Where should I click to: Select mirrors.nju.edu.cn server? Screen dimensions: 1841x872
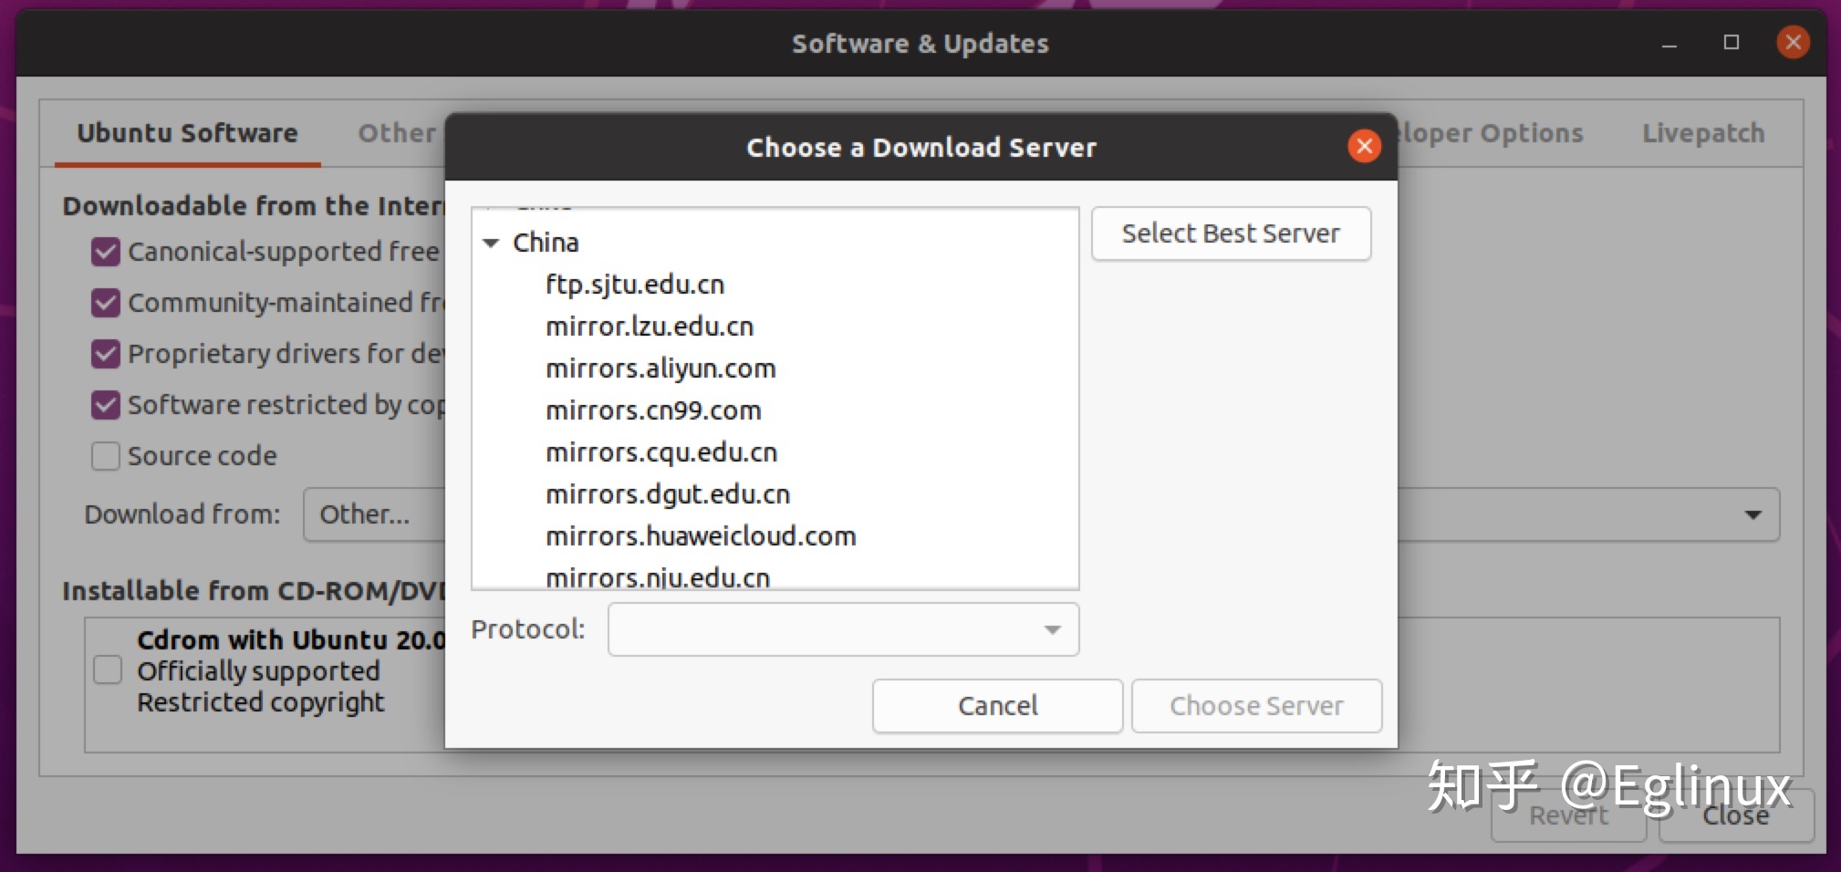pyautogui.click(x=658, y=576)
